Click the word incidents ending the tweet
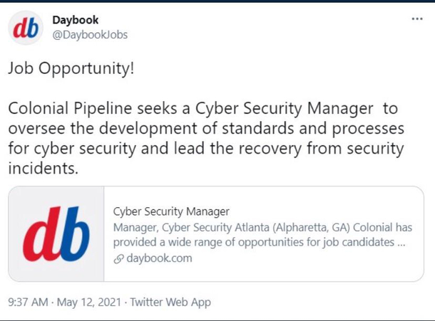 click(x=43, y=168)
